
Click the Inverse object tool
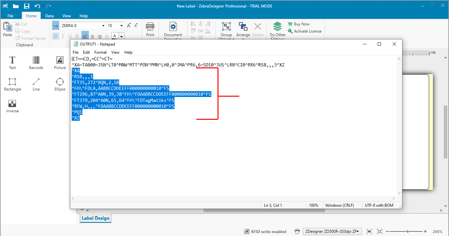click(x=12, y=106)
